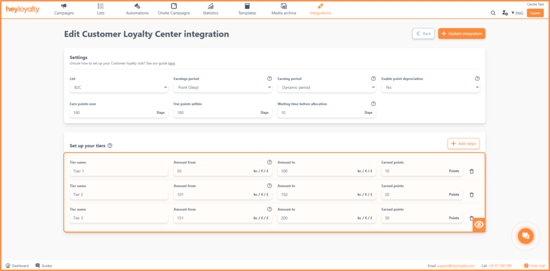
Task: Delete the Tier 2 row
Action: coord(472,195)
